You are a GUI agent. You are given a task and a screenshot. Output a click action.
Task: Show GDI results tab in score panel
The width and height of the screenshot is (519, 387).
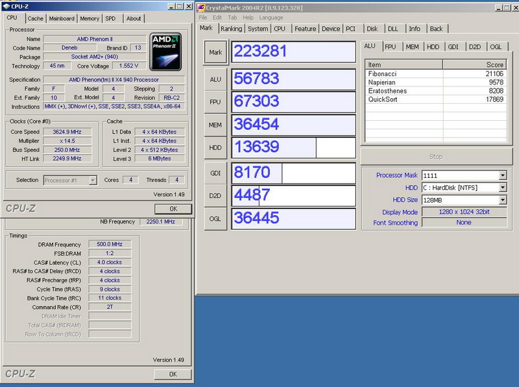453,47
